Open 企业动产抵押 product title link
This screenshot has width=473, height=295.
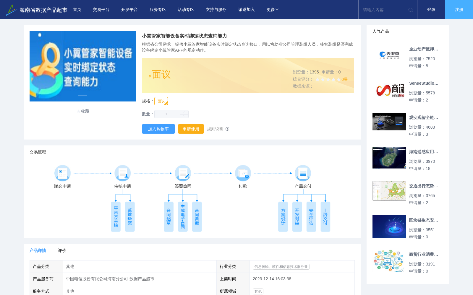pyautogui.click(x=424, y=49)
